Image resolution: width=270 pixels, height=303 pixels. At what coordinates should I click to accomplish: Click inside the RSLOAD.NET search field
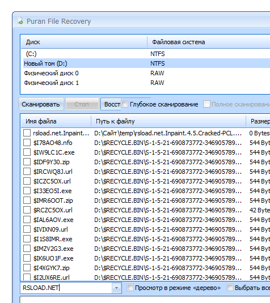66,288
